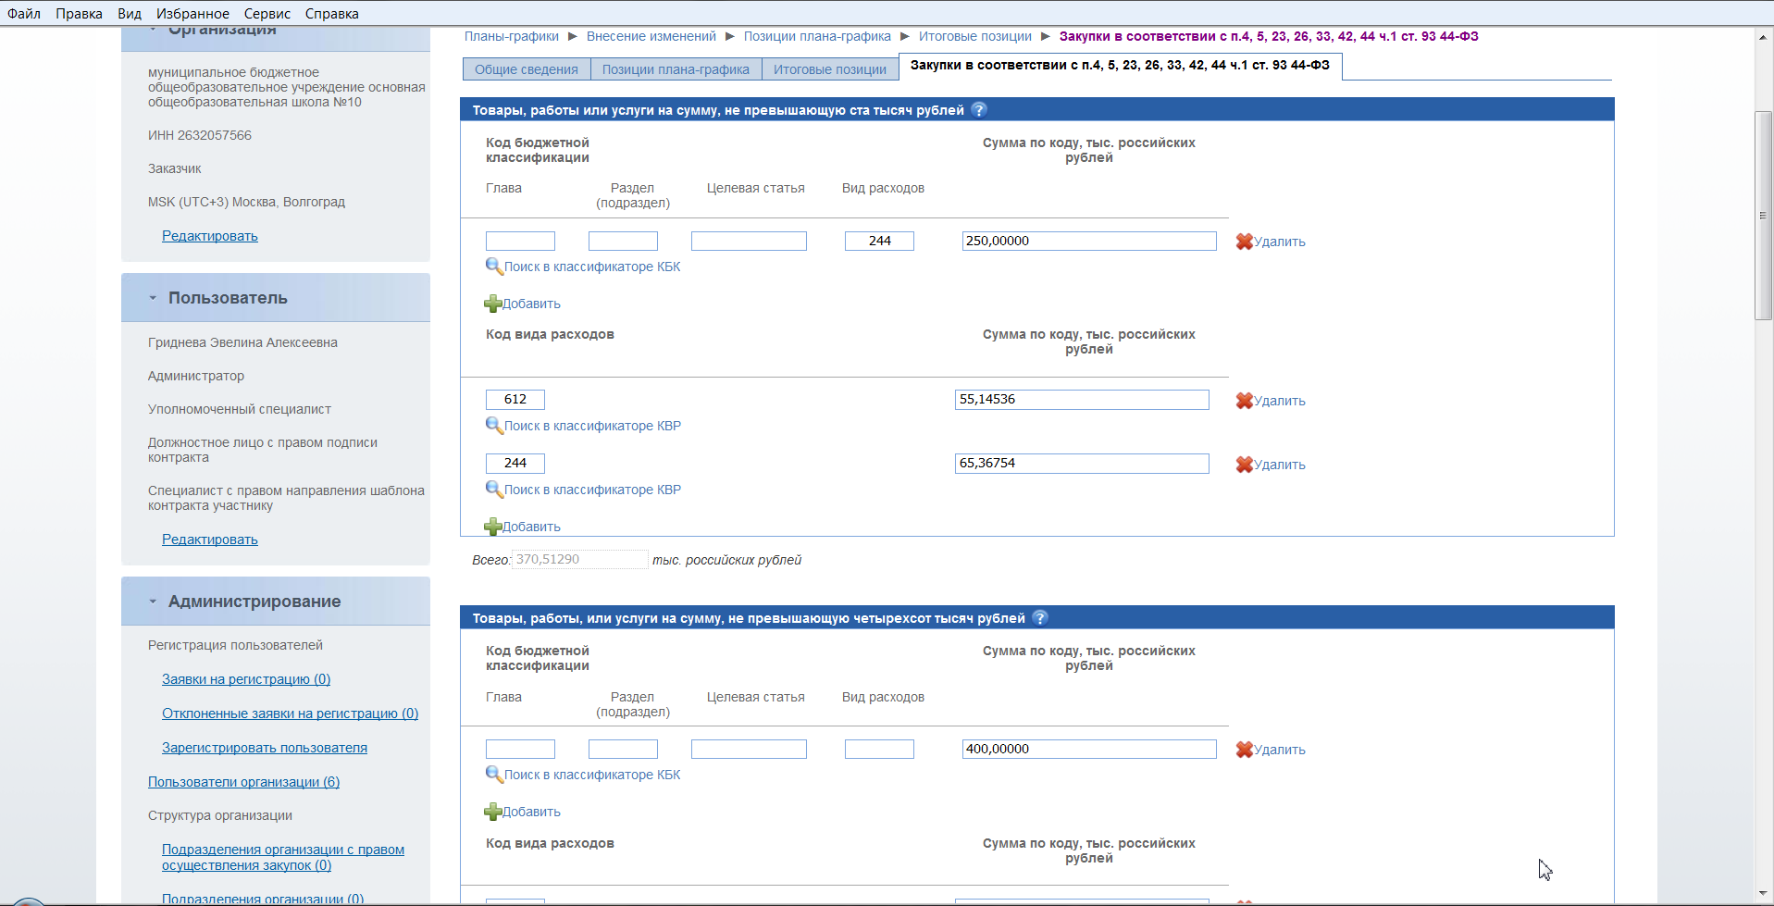
Task: Delete the row with sum 250,00000
Action: click(1271, 242)
